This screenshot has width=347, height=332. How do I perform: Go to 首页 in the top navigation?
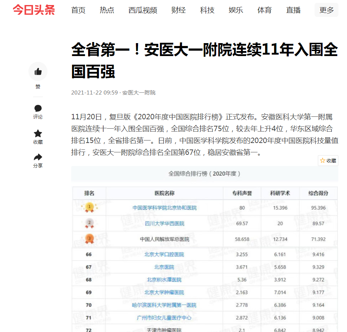point(78,10)
